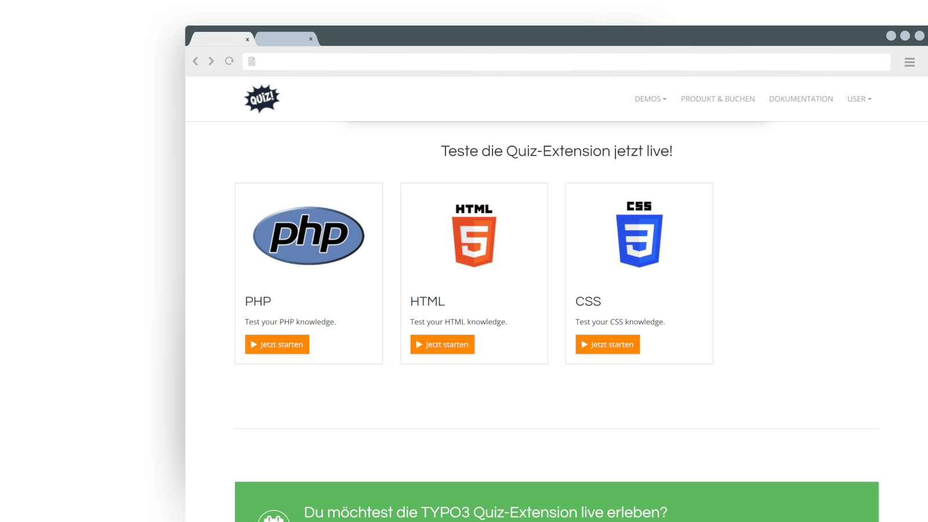Click the Quiz! logo in header

click(x=262, y=99)
